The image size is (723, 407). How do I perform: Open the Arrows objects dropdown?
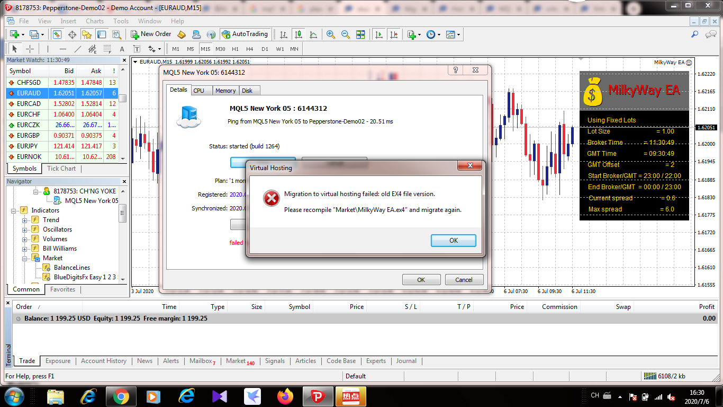tap(159, 49)
